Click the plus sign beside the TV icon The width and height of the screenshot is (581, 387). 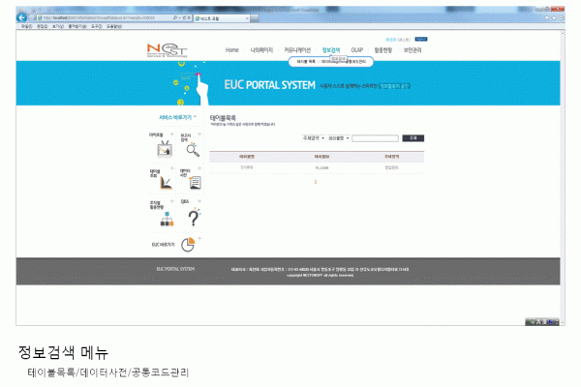[172, 134]
